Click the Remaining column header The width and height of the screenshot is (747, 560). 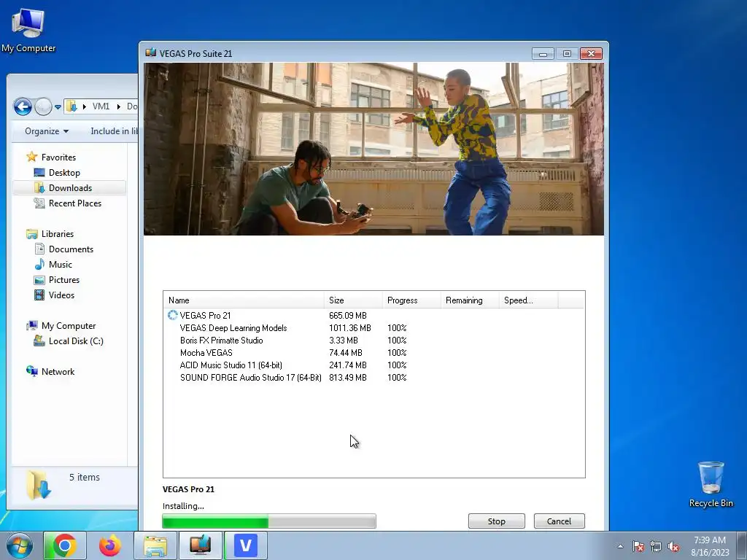(x=470, y=300)
